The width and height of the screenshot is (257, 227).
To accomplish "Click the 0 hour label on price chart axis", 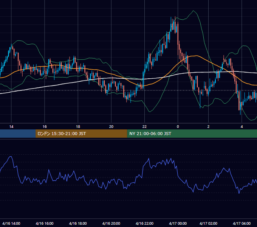I will tap(178, 127).
